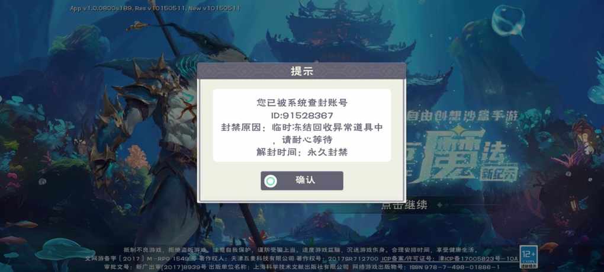Click the 确认 confirm button
Screen dimensions: 604x272
coord(301,181)
